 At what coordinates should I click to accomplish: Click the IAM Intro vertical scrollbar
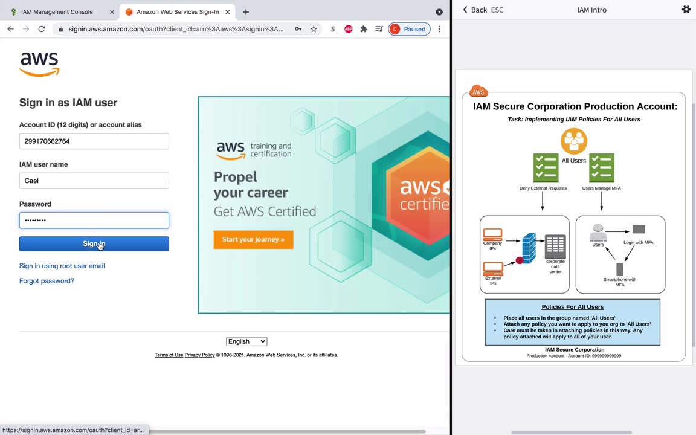pyautogui.click(x=694, y=224)
